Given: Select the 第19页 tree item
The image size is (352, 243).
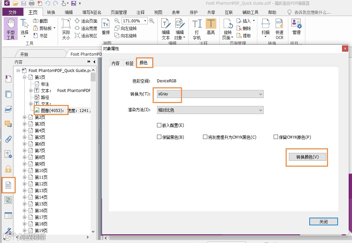Looking at the screenshot, I should [x=41, y=231].
